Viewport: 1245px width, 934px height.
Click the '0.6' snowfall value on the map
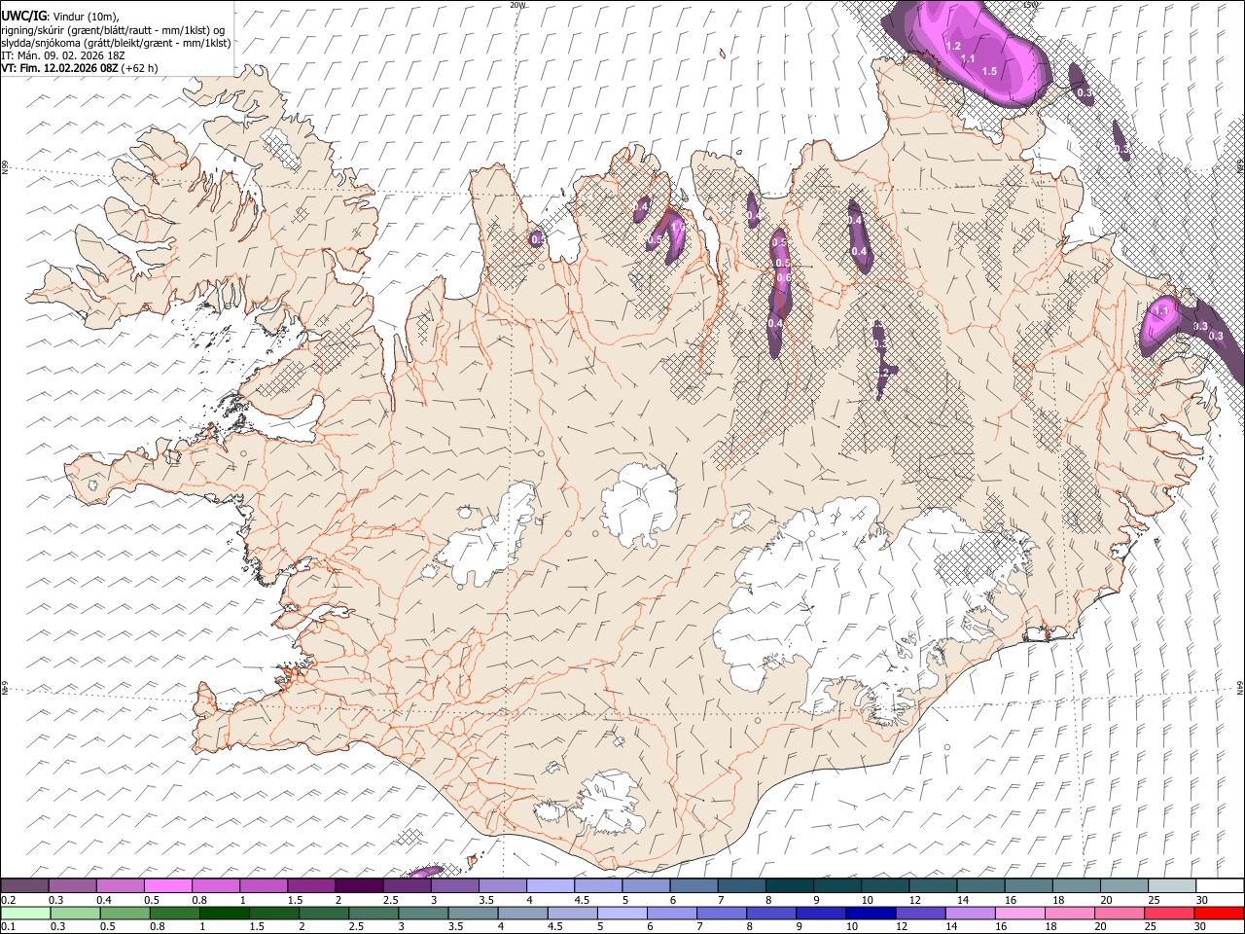[784, 279]
